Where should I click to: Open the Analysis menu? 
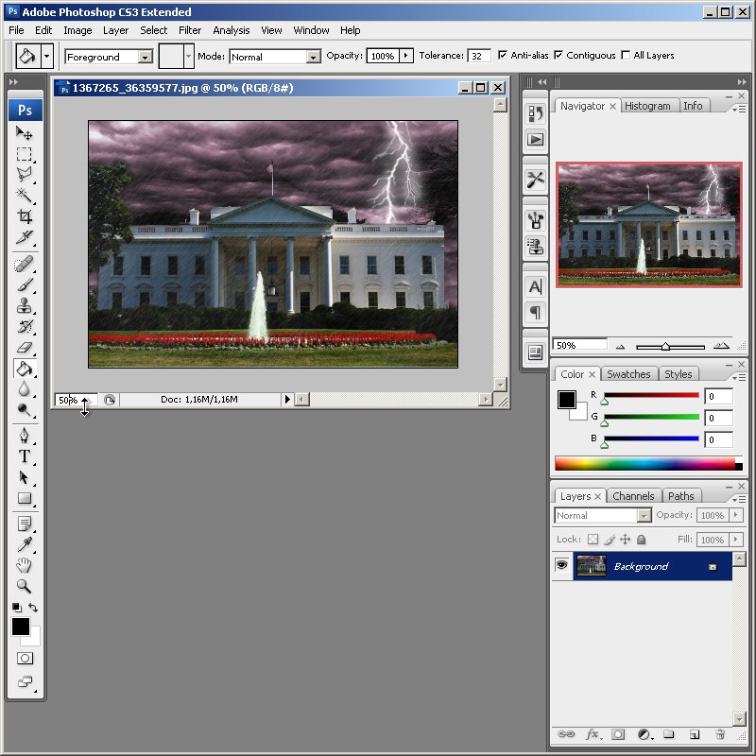pyautogui.click(x=232, y=30)
